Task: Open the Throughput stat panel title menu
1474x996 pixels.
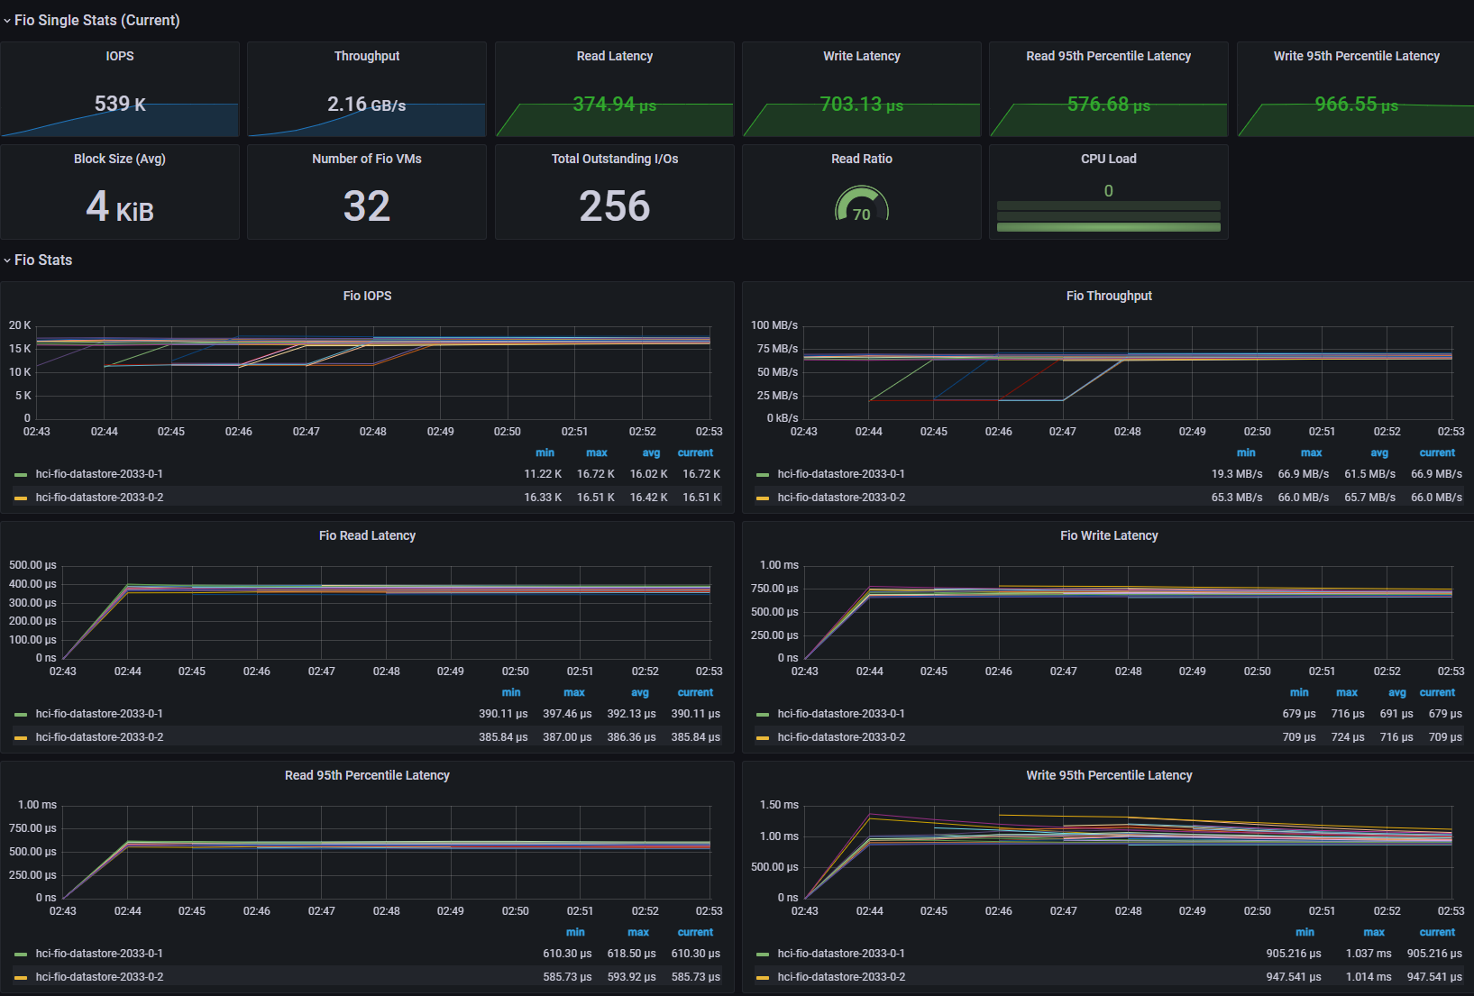Action: pyautogui.click(x=367, y=56)
